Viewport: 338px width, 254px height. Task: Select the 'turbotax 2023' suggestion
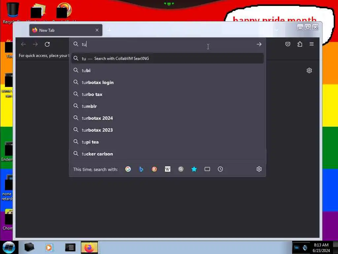click(167, 130)
